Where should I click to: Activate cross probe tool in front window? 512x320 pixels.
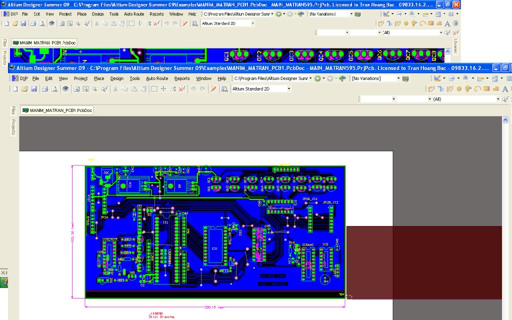point(213,89)
